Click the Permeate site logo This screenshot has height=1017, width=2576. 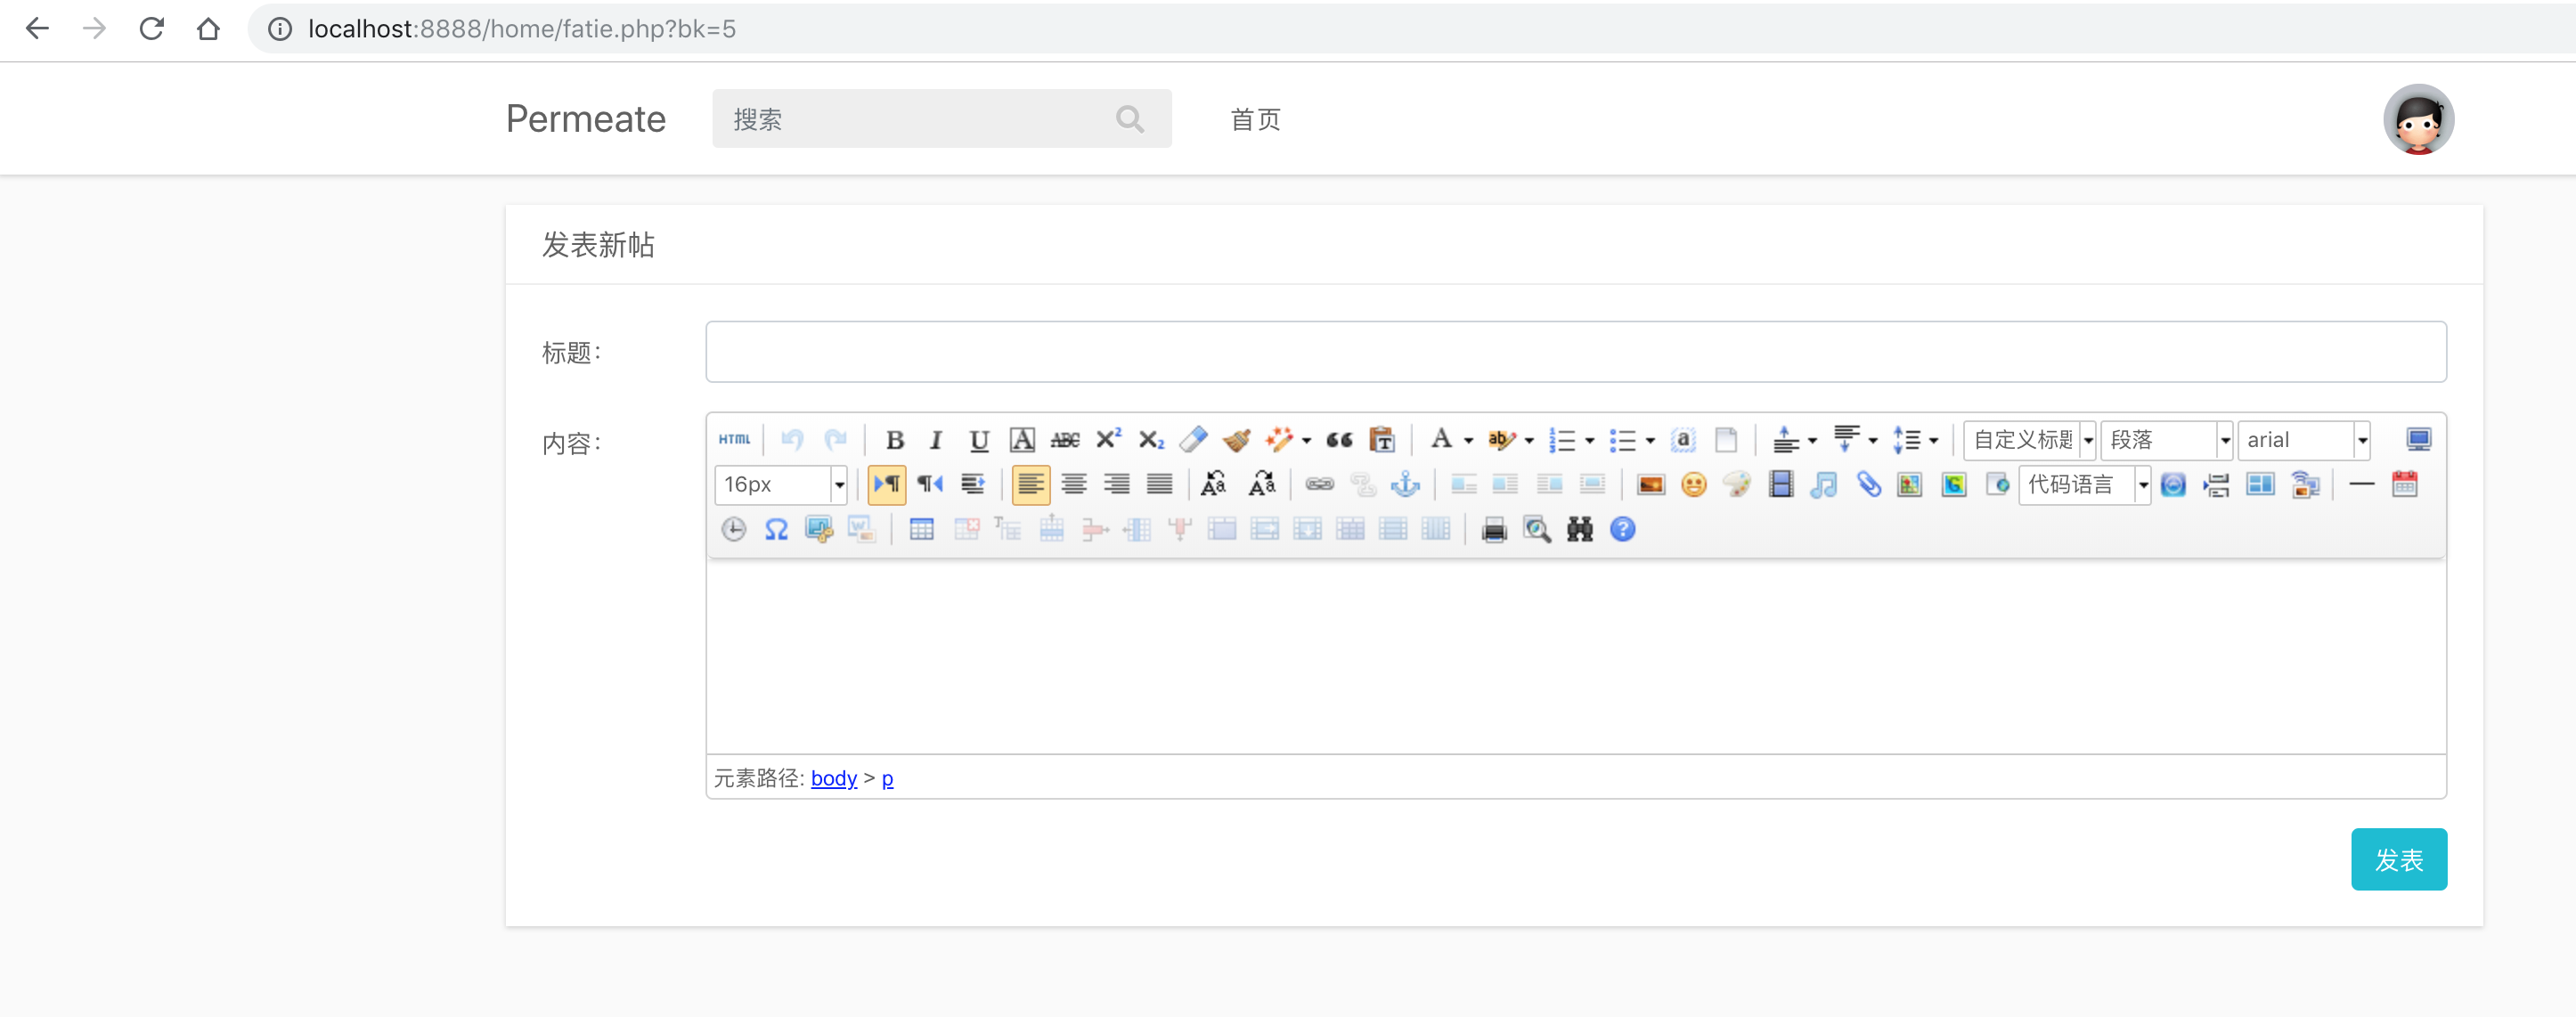point(585,119)
